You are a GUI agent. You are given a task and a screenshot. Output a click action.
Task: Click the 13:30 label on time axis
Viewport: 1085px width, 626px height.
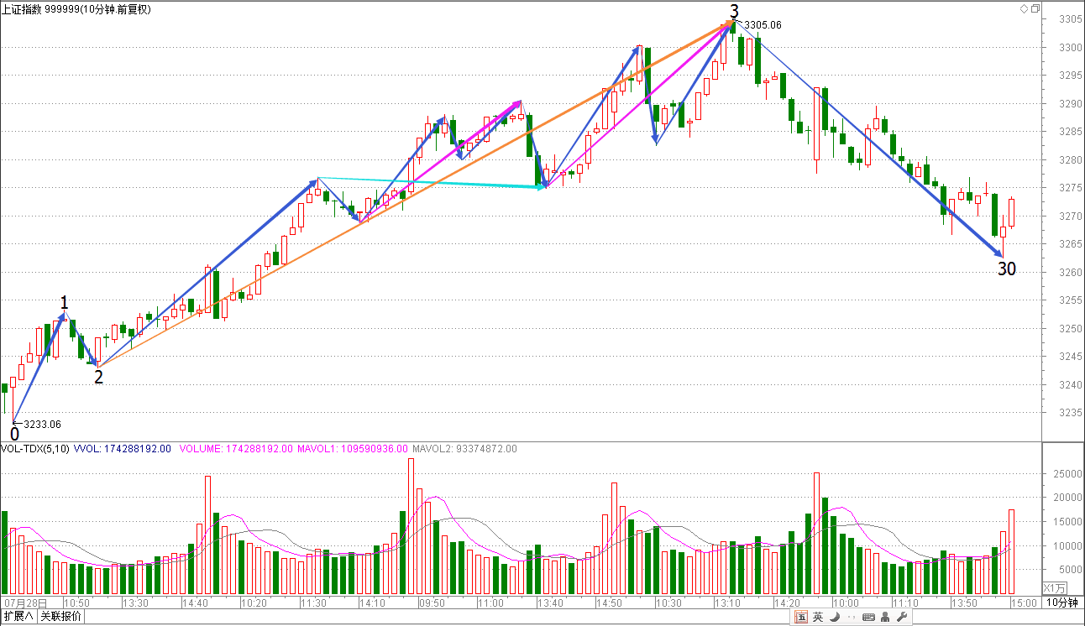[x=135, y=603]
